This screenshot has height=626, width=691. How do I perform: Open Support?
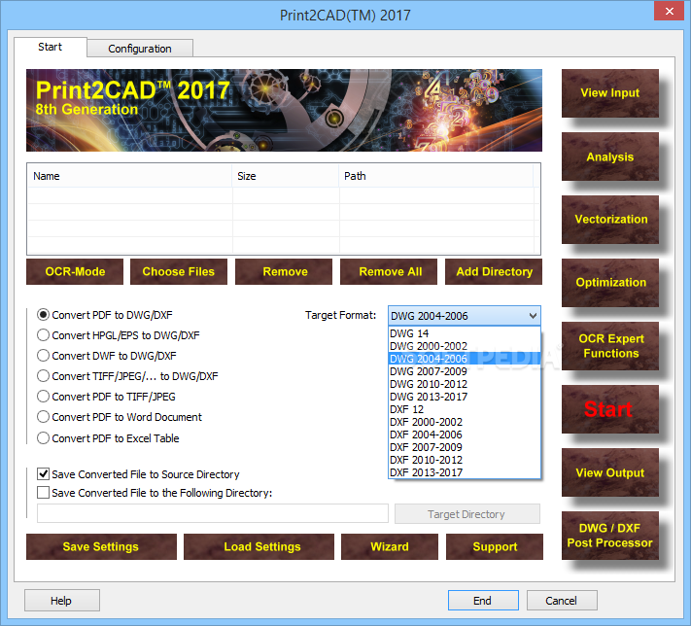click(x=495, y=546)
